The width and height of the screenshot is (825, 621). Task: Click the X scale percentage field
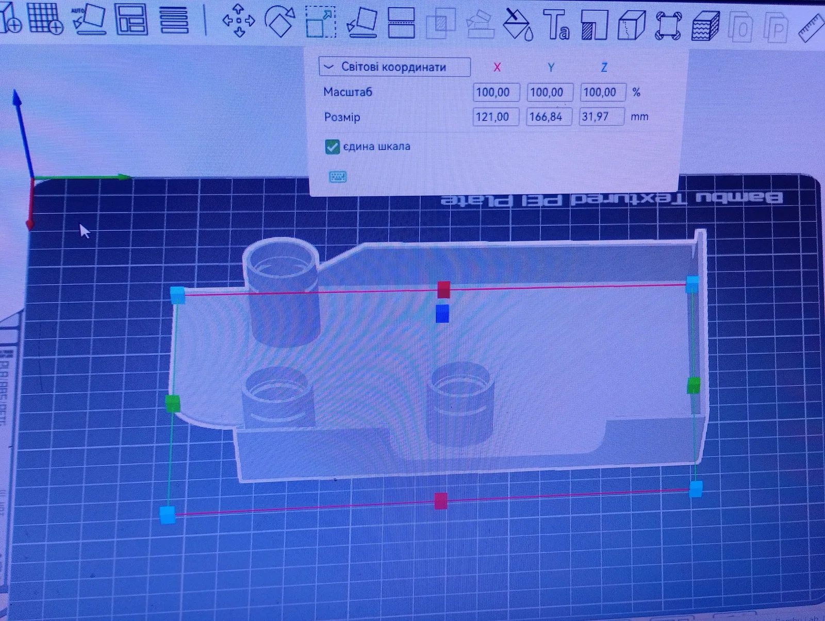[496, 92]
